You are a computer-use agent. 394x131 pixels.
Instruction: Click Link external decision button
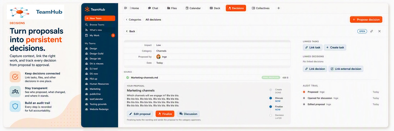point(346,69)
